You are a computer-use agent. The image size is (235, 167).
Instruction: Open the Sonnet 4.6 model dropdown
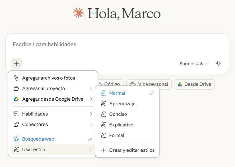193,64
